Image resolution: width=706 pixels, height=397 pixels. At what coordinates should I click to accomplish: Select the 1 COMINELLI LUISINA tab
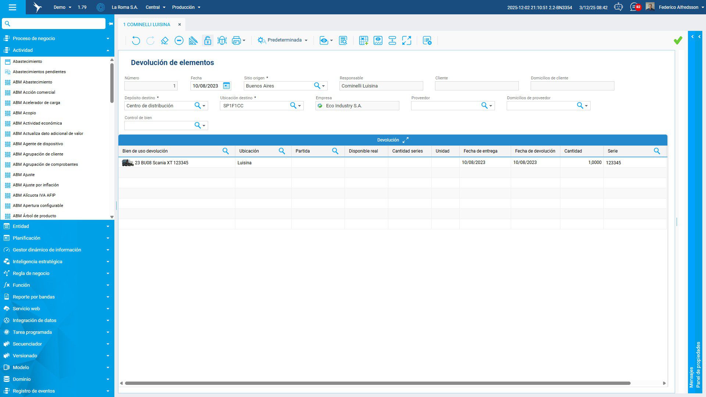pyautogui.click(x=147, y=24)
